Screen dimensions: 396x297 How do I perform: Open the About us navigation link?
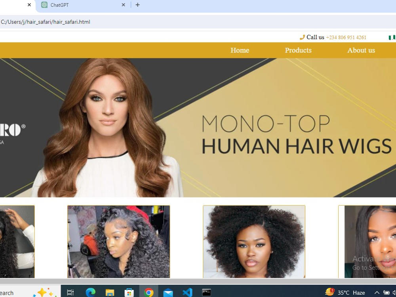pos(361,50)
